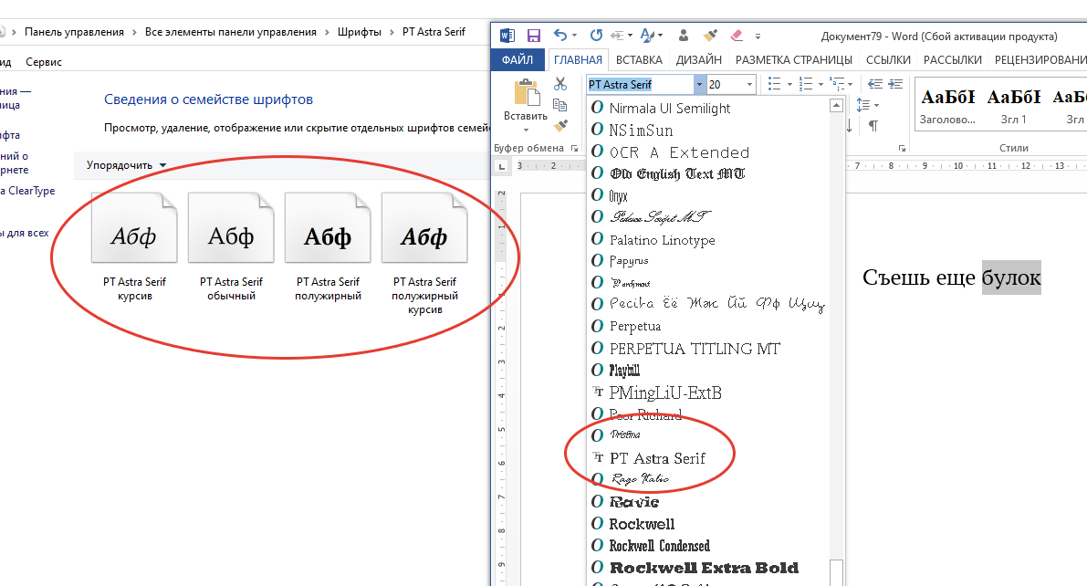The width and height of the screenshot is (1087, 586).
Task: Apply multilevel list formatting
Action: [x=837, y=84]
